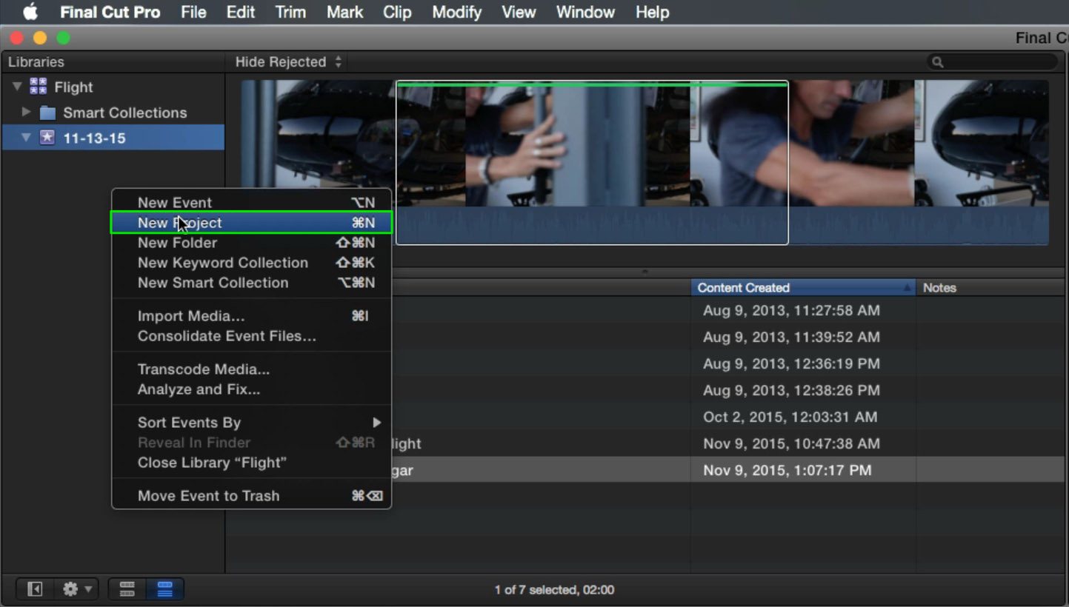
Task: Click the Libraries panel header
Action: [x=113, y=62]
